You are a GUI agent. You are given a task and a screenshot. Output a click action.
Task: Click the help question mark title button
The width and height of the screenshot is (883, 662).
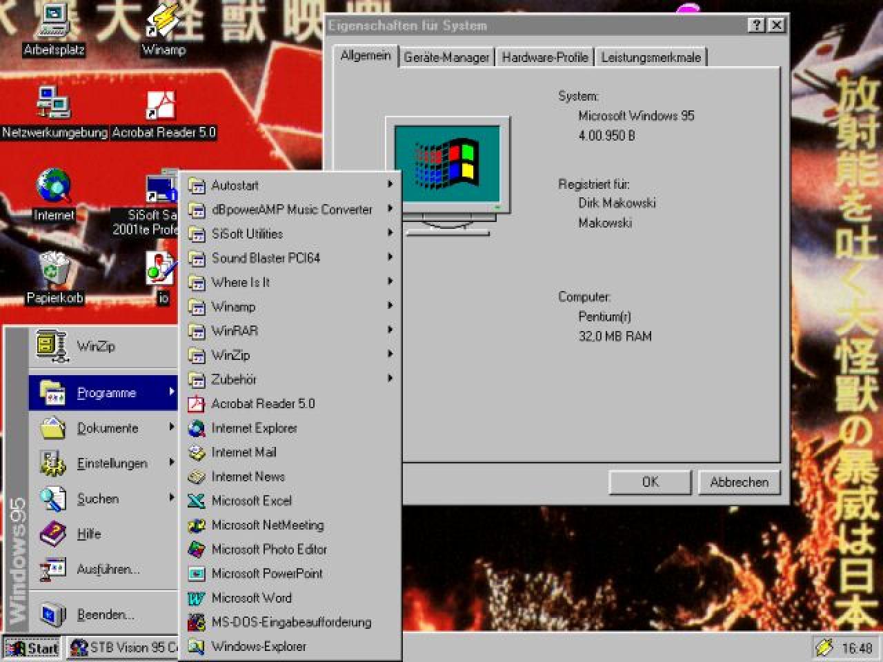coord(756,26)
